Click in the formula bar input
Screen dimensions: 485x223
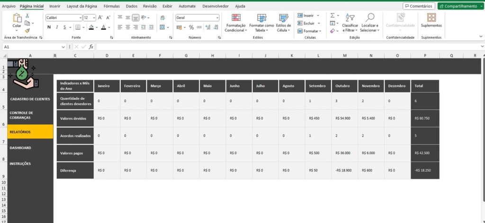pyautogui.click(x=284, y=47)
